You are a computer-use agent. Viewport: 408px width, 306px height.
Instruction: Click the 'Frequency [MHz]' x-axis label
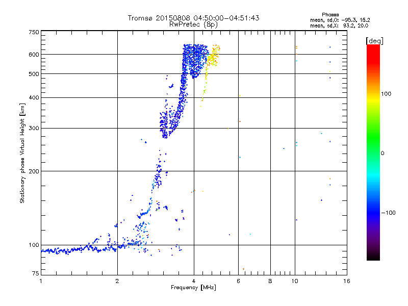[x=193, y=288]
